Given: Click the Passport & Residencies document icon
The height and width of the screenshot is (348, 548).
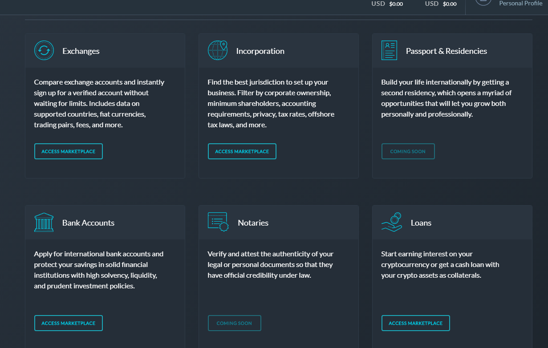Looking at the screenshot, I should pos(389,50).
